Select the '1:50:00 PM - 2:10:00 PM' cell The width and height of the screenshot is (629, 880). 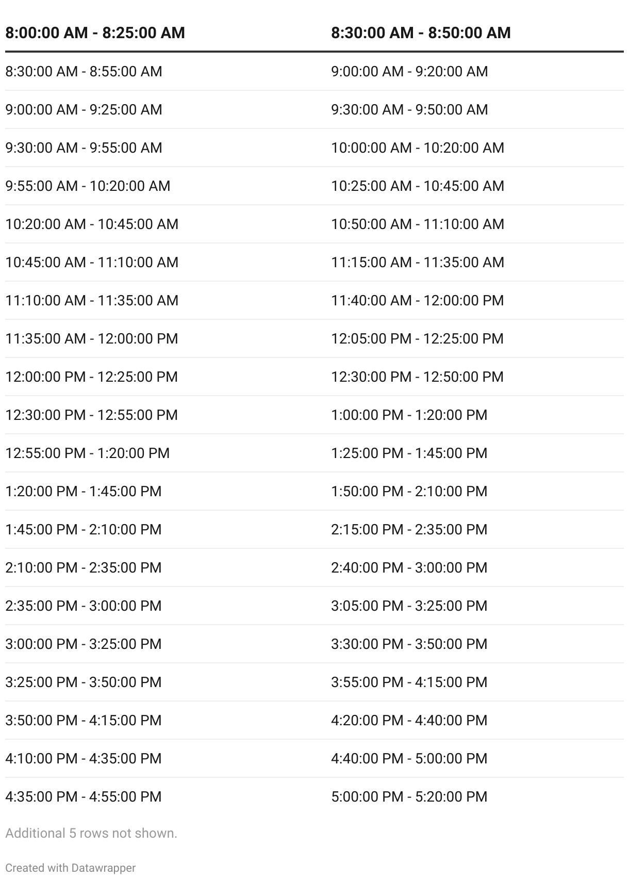pyautogui.click(x=409, y=491)
